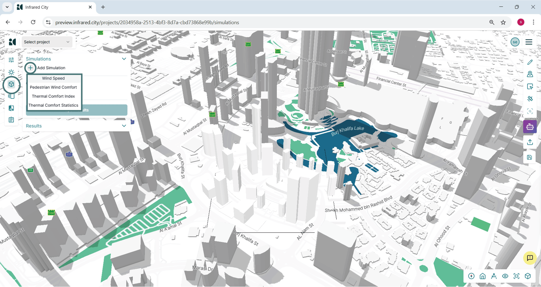
Task: Open Chrome profile avatar
Action: coord(521,23)
